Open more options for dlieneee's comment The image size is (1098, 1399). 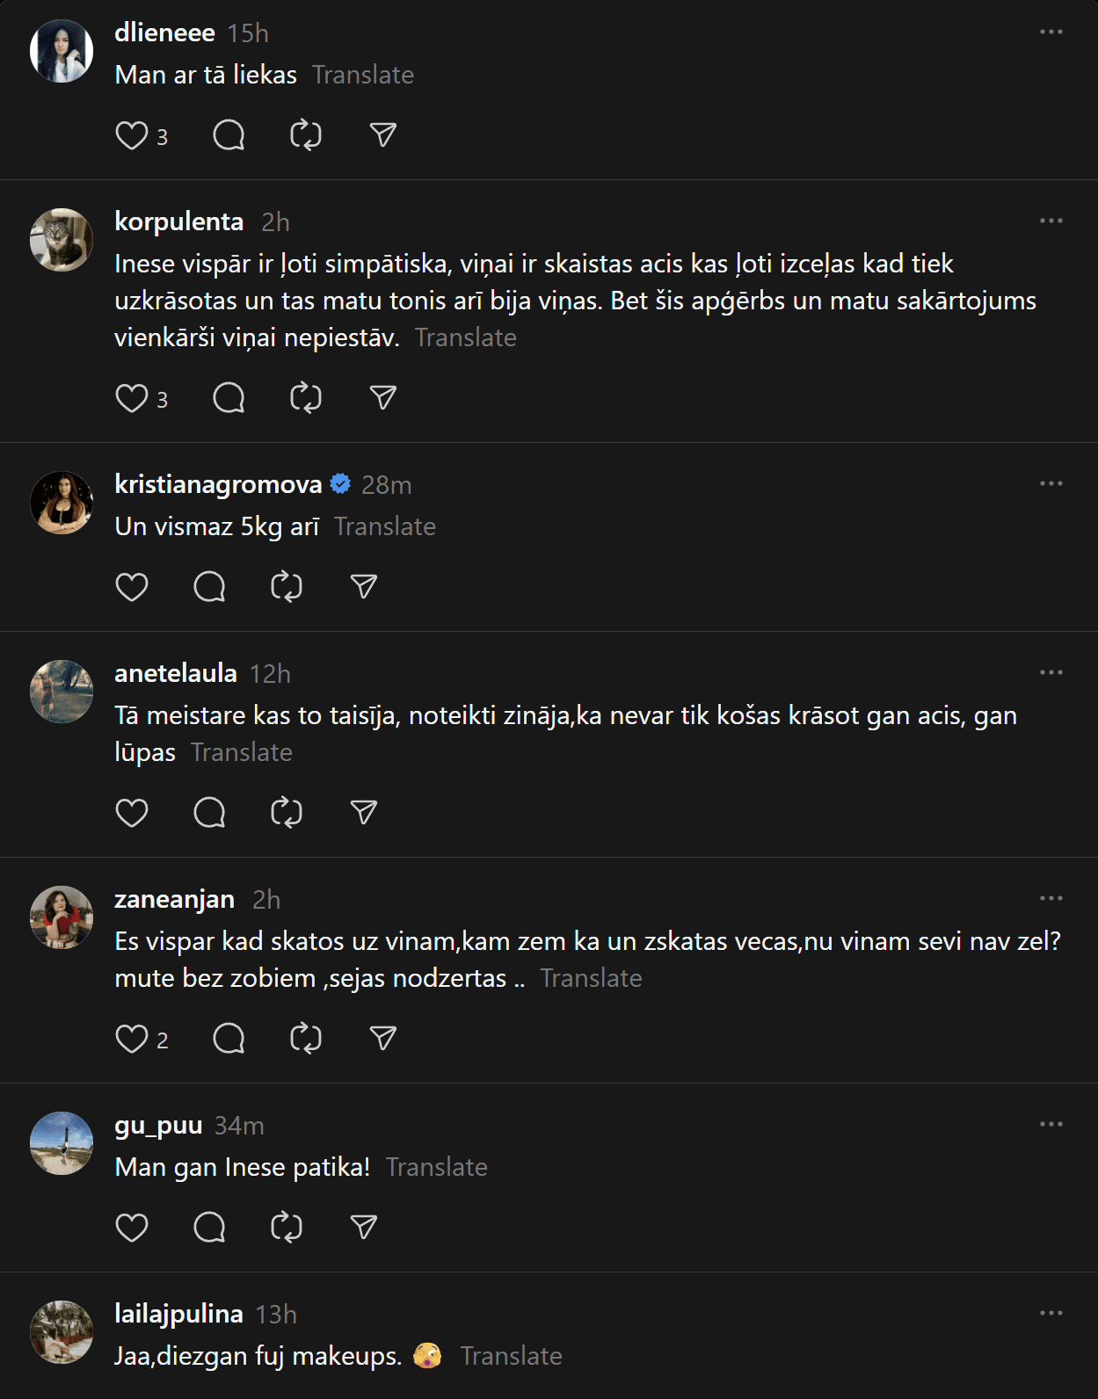coord(1051,33)
